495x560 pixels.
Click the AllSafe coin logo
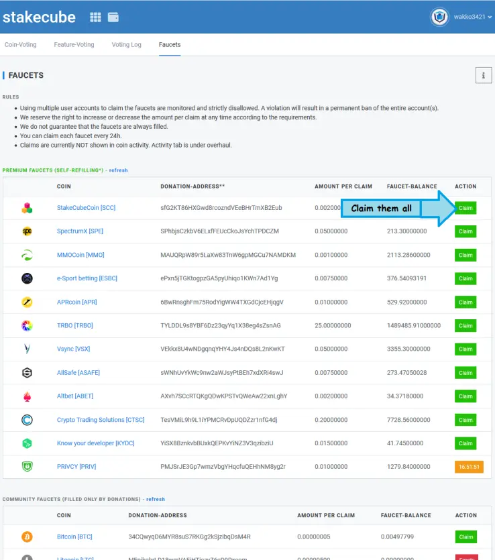[x=27, y=372]
